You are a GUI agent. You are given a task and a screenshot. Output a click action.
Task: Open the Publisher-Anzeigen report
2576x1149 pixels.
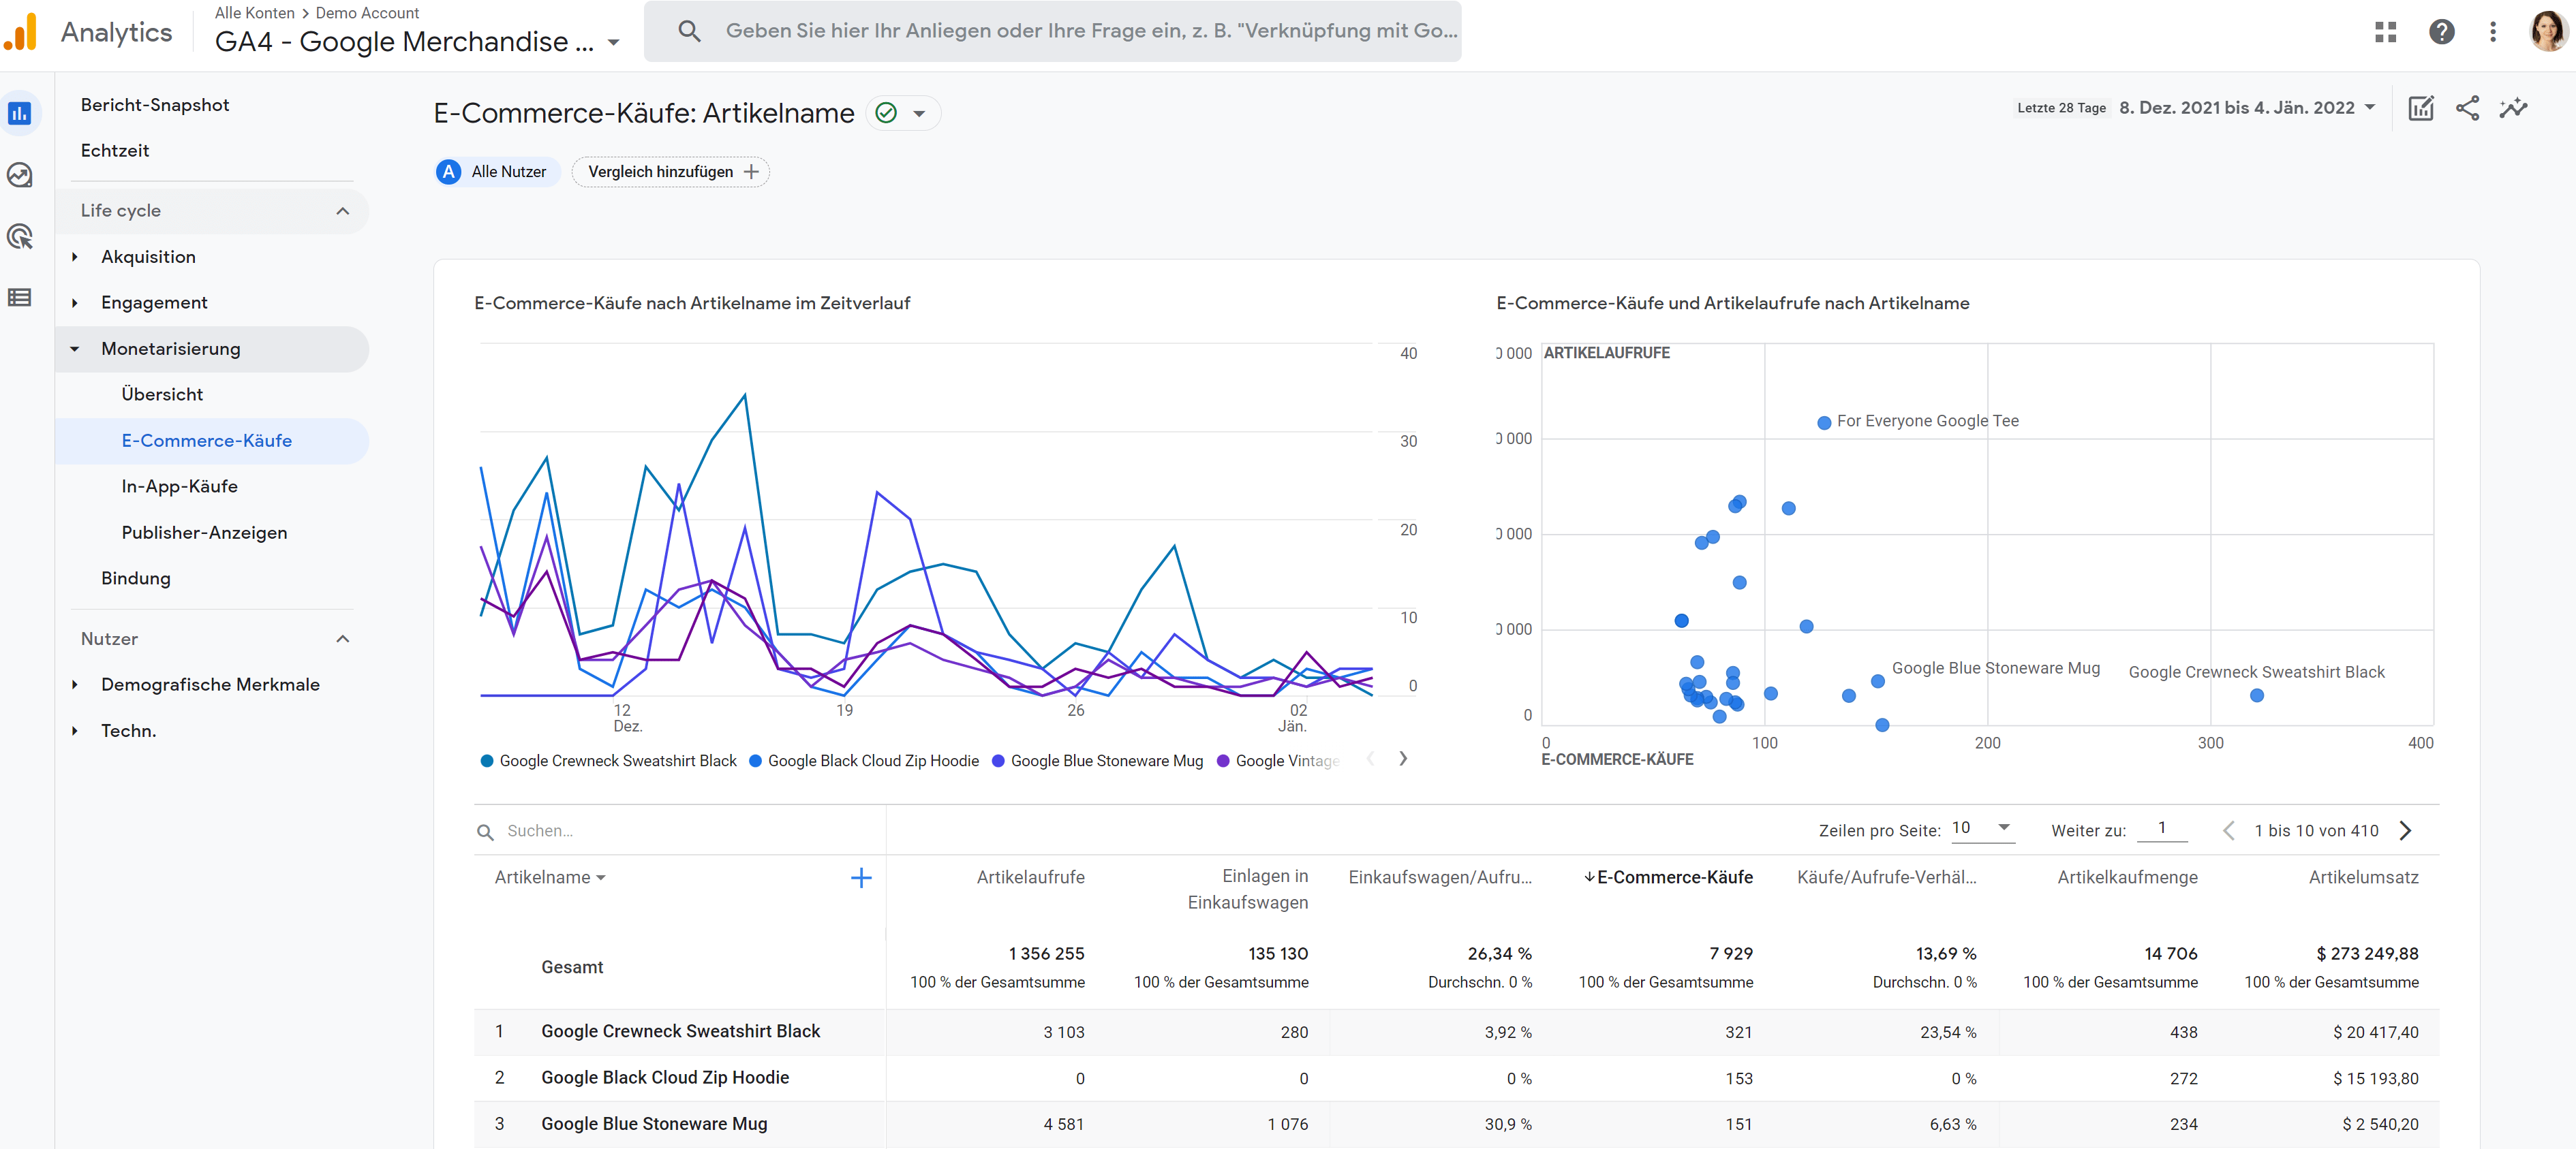pos(204,531)
